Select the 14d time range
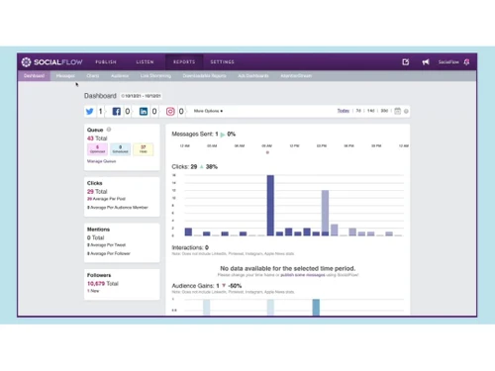495x371 pixels. [371, 111]
